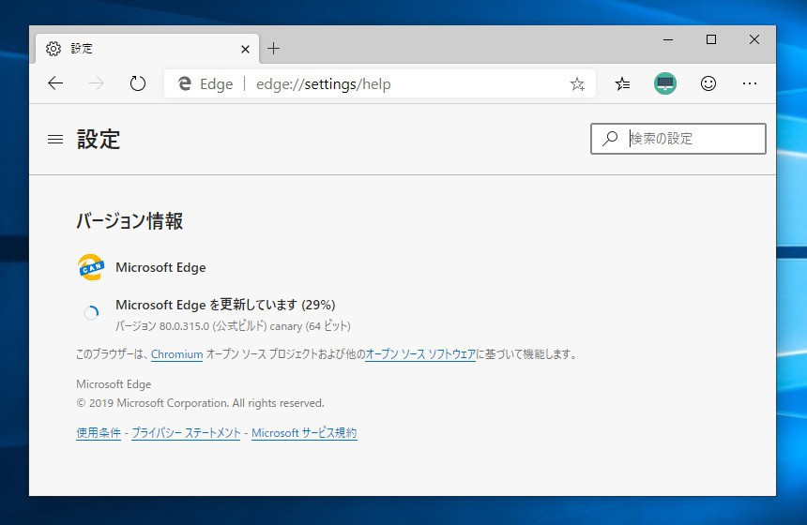
Task: Click the Edge Canary logo icon
Action: point(91,267)
